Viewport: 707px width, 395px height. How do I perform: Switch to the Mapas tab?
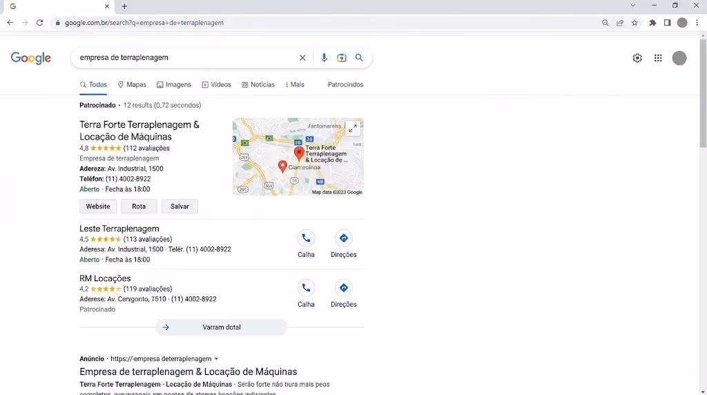(132, 85)
